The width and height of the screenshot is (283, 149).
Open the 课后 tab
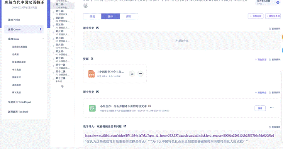129,17
